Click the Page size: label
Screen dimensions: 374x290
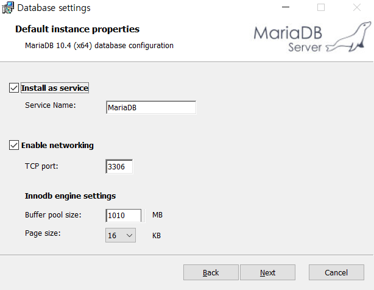[43, 233]
